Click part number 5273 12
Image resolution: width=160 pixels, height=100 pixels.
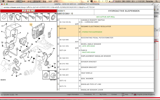(63, 80)
